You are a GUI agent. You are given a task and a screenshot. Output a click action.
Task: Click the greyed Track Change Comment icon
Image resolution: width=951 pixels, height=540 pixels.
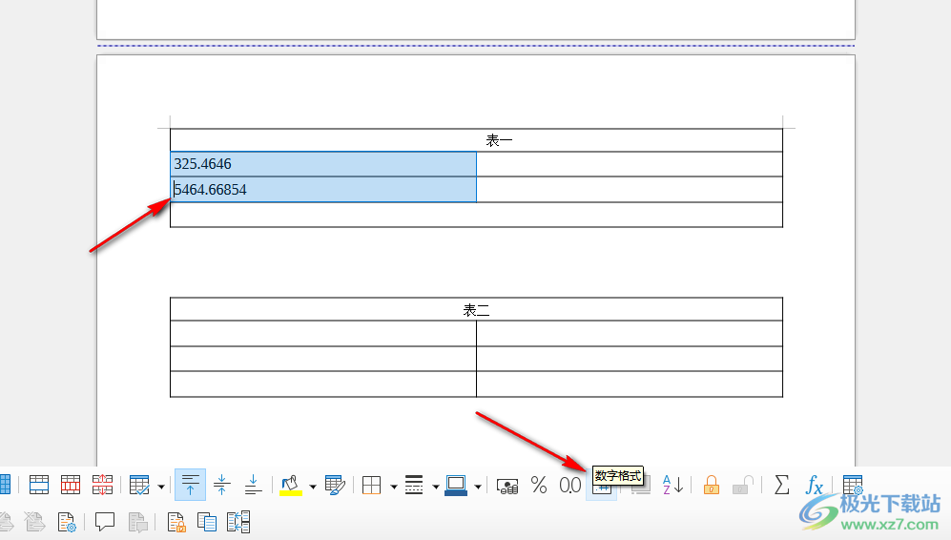137,522
